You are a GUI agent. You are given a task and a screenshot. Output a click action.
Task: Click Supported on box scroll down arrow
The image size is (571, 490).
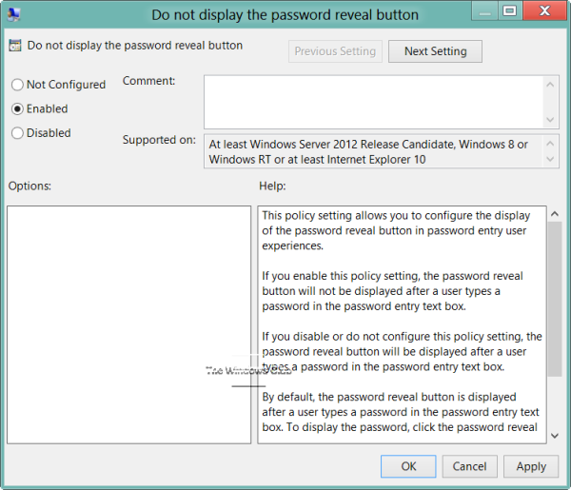click(551, 160)
